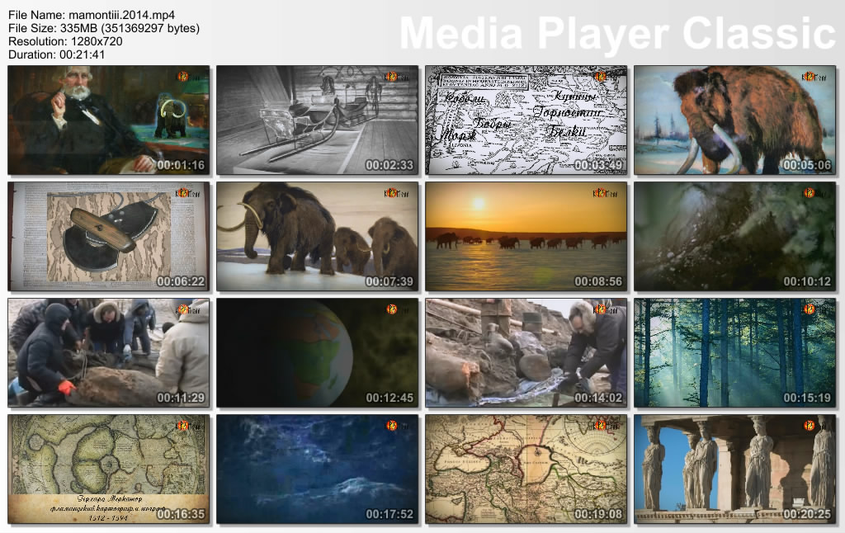The image size is (845, 533).
Task: Click the 00:19:08 timestamp label
Action: coord(597,514)
